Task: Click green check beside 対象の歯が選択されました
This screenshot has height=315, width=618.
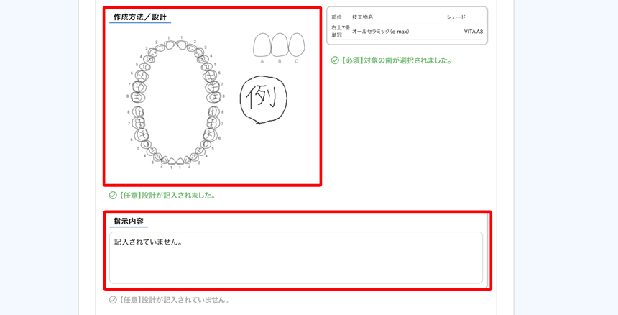Action: pos(335,60)
